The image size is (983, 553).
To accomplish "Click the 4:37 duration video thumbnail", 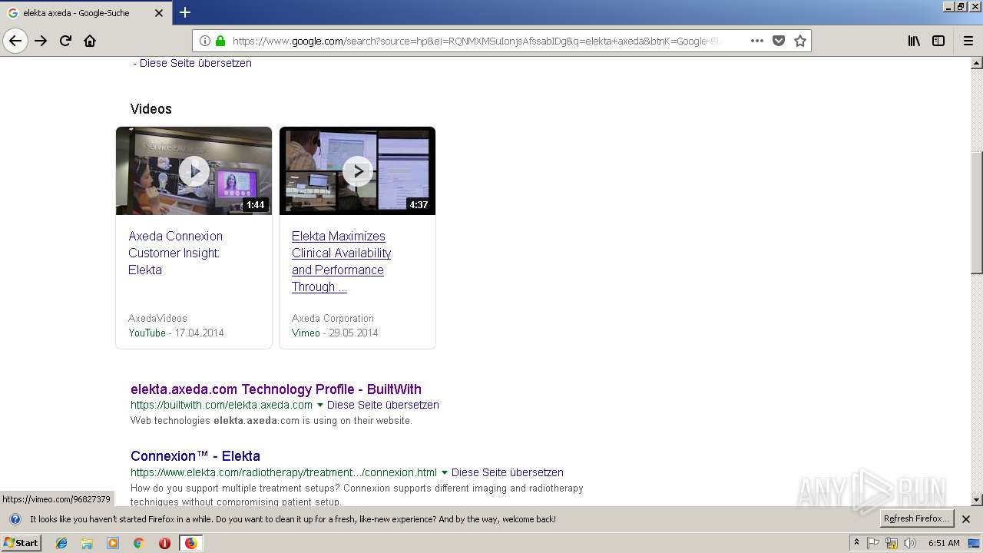I will point(357,171).
